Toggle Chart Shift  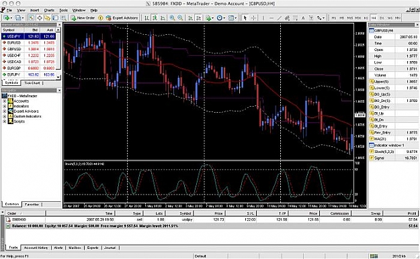coord(198,18)
